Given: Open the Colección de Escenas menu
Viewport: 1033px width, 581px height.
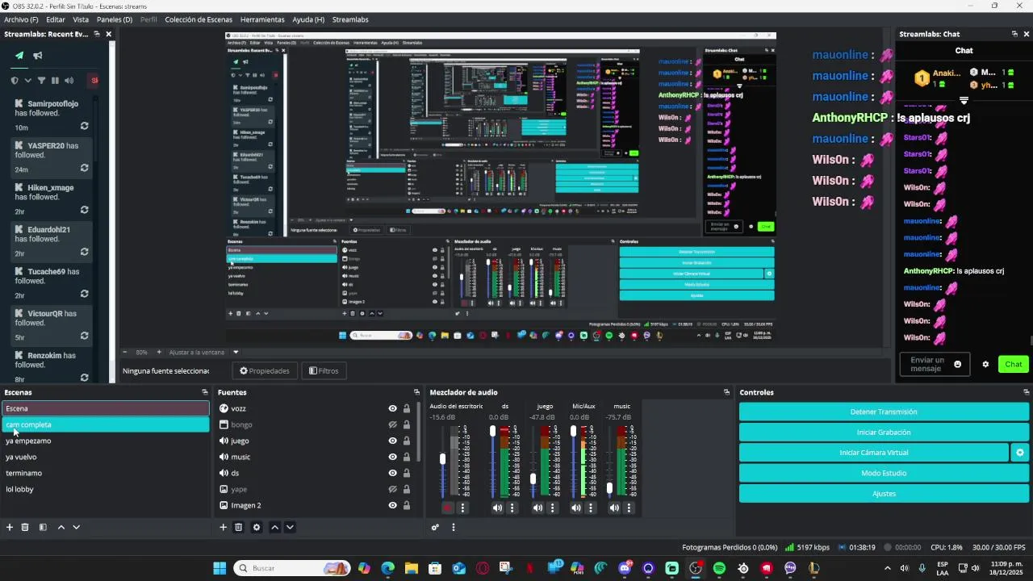Looking at the screenshot, I should [199, 19].
